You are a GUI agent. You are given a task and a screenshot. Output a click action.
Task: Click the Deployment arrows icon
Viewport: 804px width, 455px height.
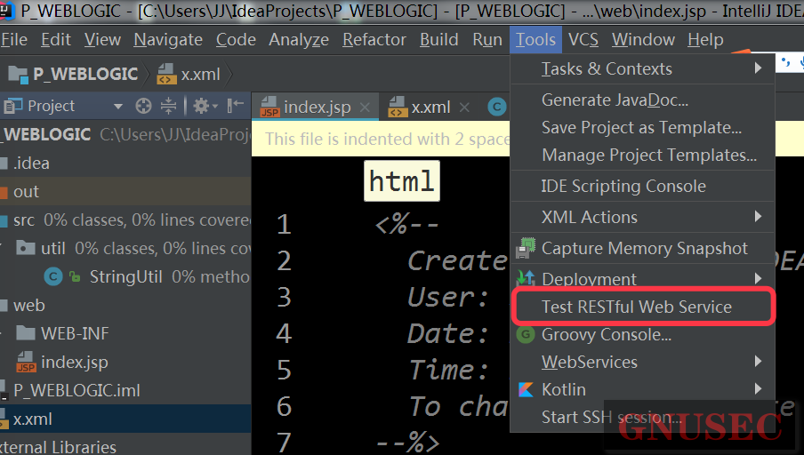pos(526,278)
